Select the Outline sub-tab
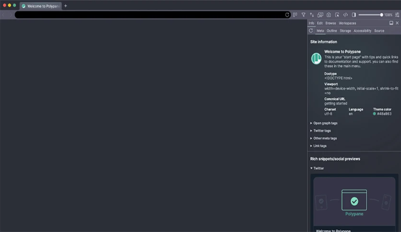This screenshot has height=232, width=401. (332, 31)
